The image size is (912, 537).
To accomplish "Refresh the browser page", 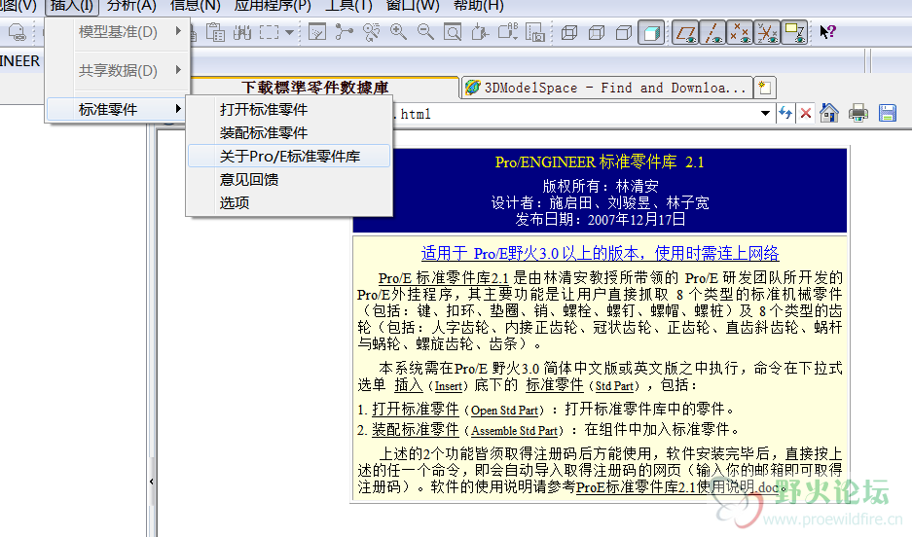I will 785,113.
